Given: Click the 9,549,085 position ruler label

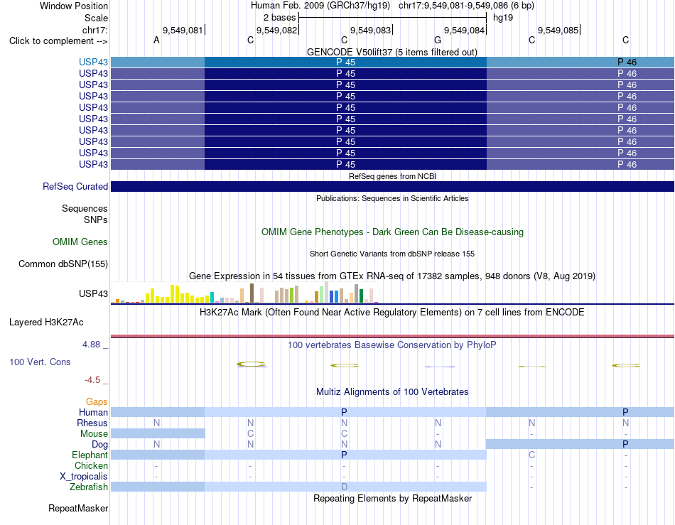Looking at the screenshot, I should pyautogui.click(x=558, y=30).
